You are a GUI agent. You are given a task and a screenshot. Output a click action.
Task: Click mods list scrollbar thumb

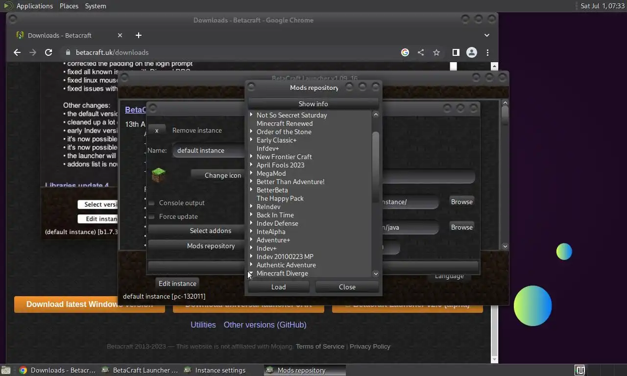click(376, 166)
